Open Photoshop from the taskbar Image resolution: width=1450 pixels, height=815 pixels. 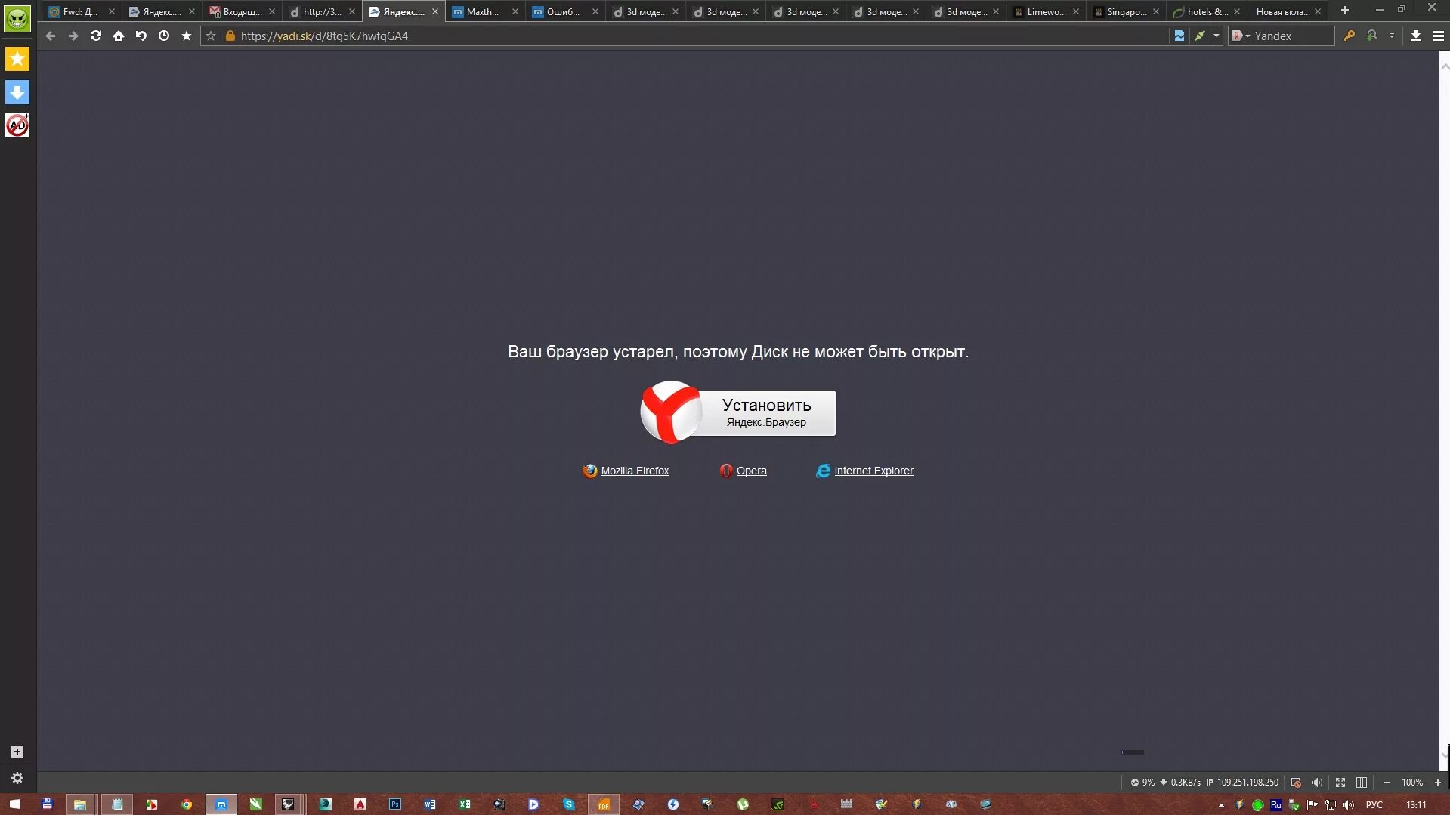click(395, 804)
